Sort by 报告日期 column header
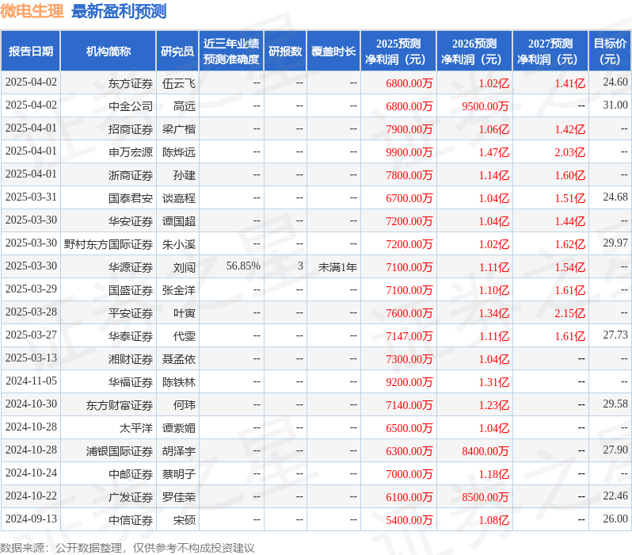This screenshot has height=555, width=632. 30,52
